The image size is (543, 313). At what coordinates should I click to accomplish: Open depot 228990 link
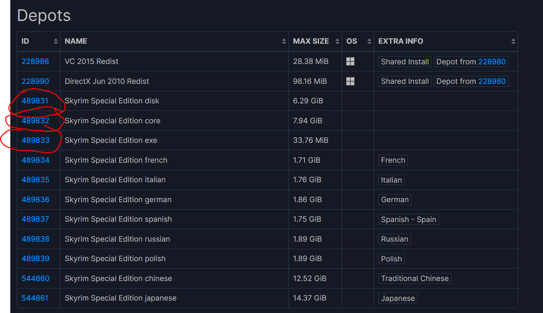tap(35, 81)
